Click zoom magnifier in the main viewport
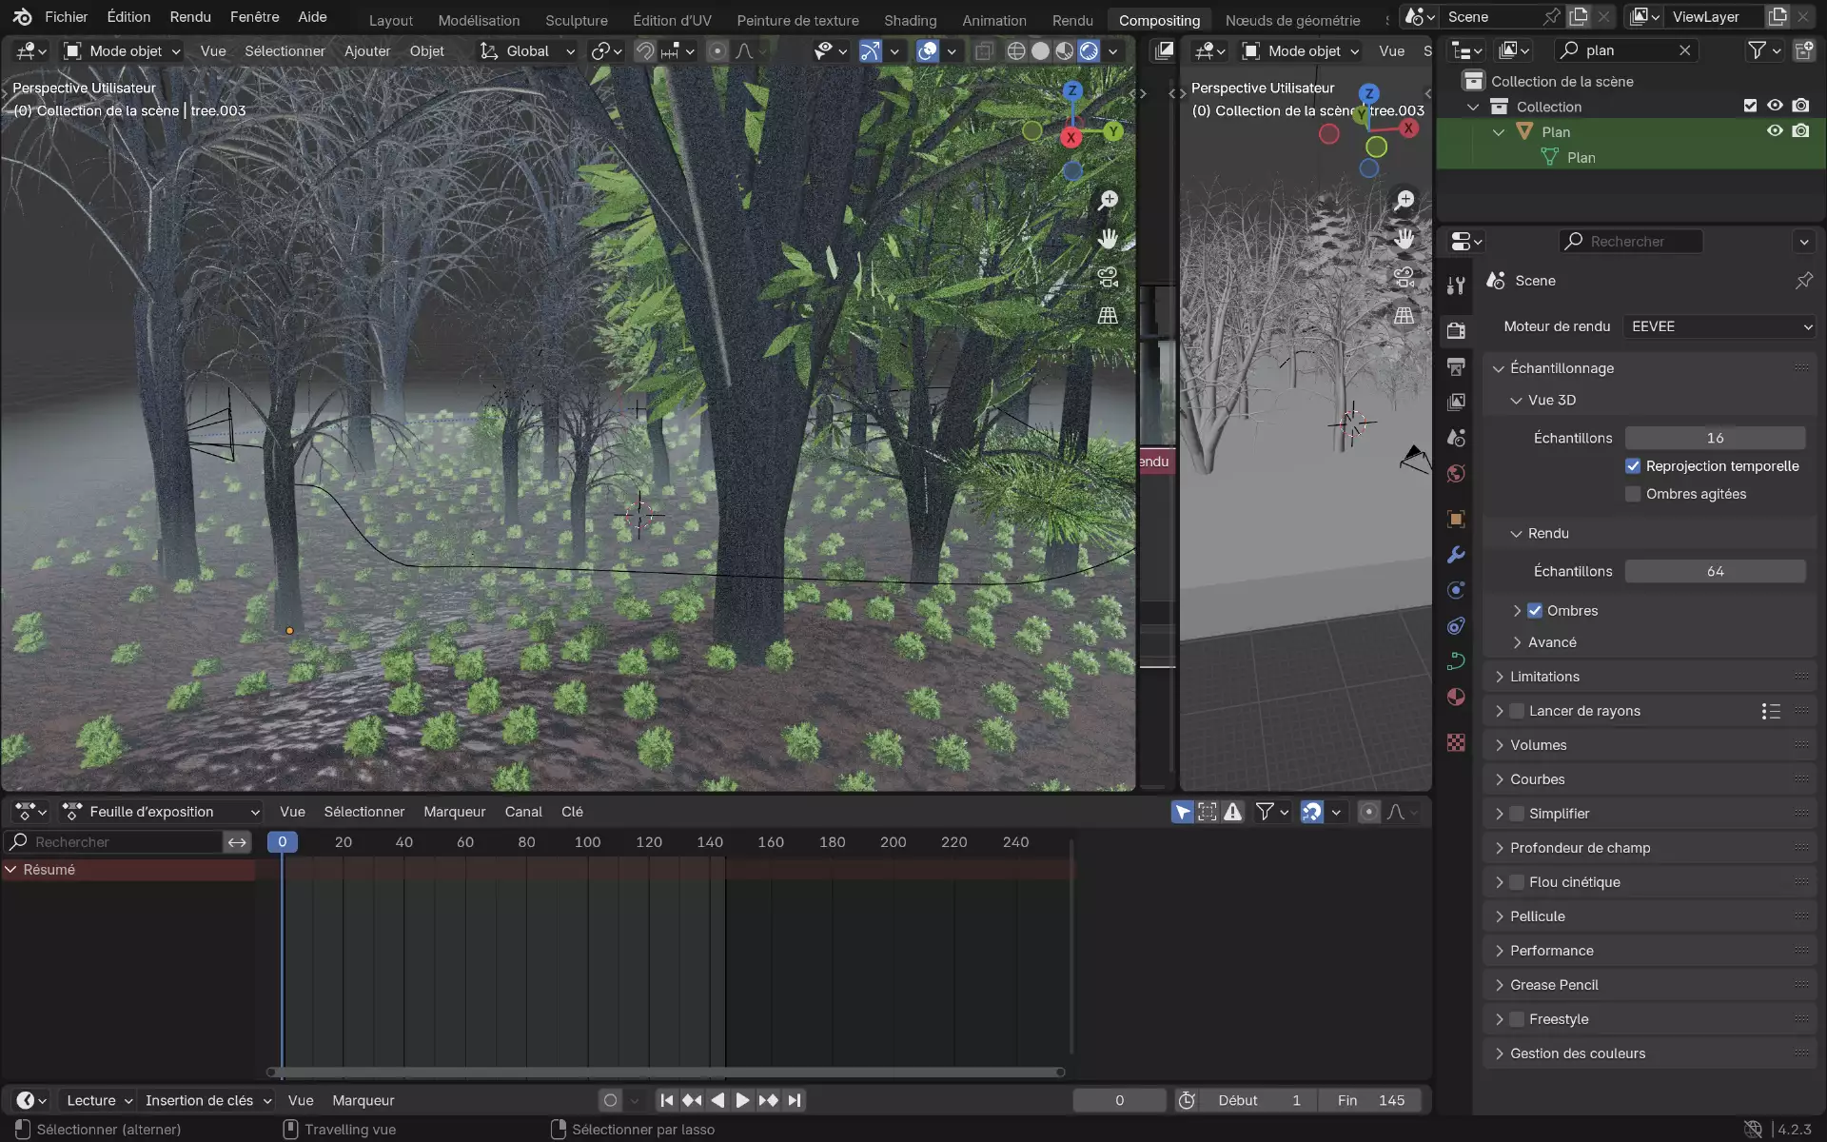The width and height of the screenshot is (1827, 1142). [1108, 200]
